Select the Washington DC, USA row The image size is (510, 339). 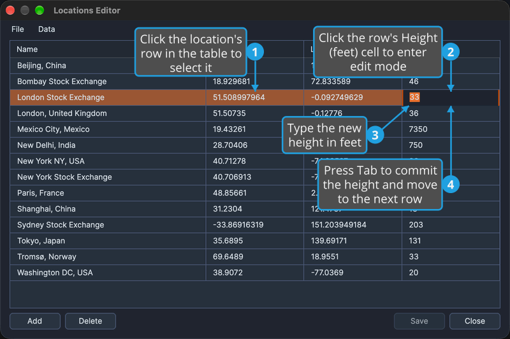(254, 272)
